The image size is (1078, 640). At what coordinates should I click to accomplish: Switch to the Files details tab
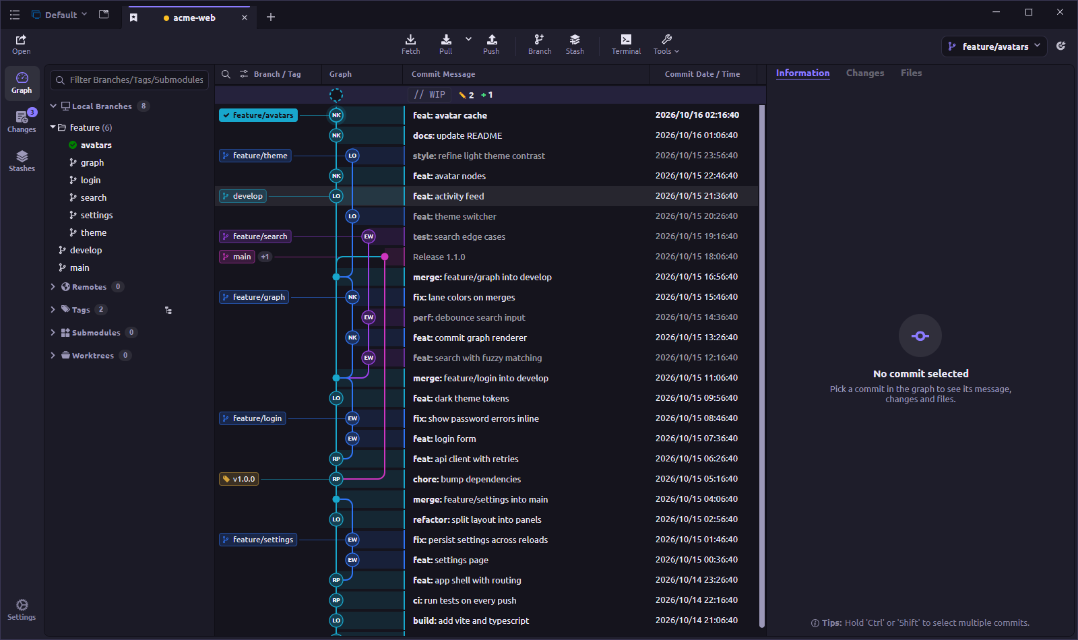pos(911,73)
